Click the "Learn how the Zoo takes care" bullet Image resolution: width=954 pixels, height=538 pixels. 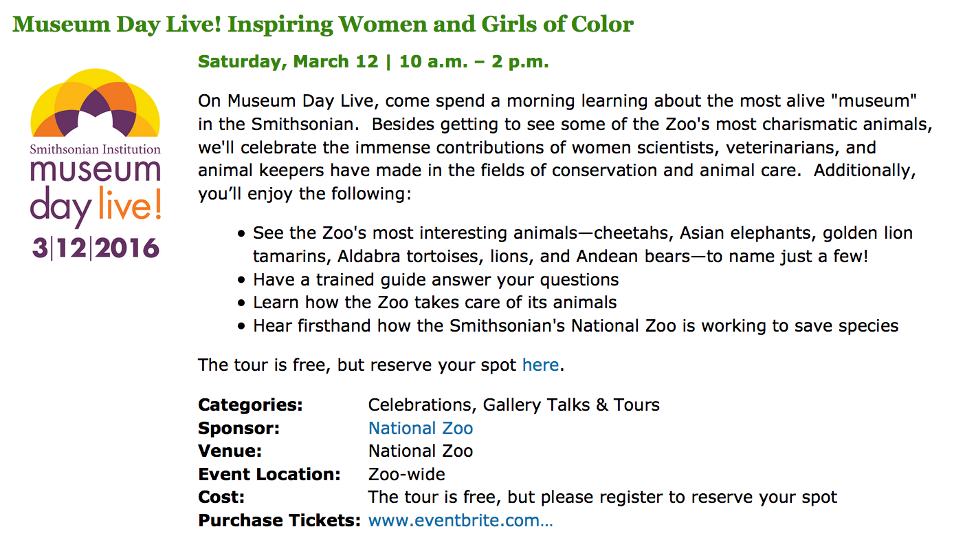(x=434, y=303)
